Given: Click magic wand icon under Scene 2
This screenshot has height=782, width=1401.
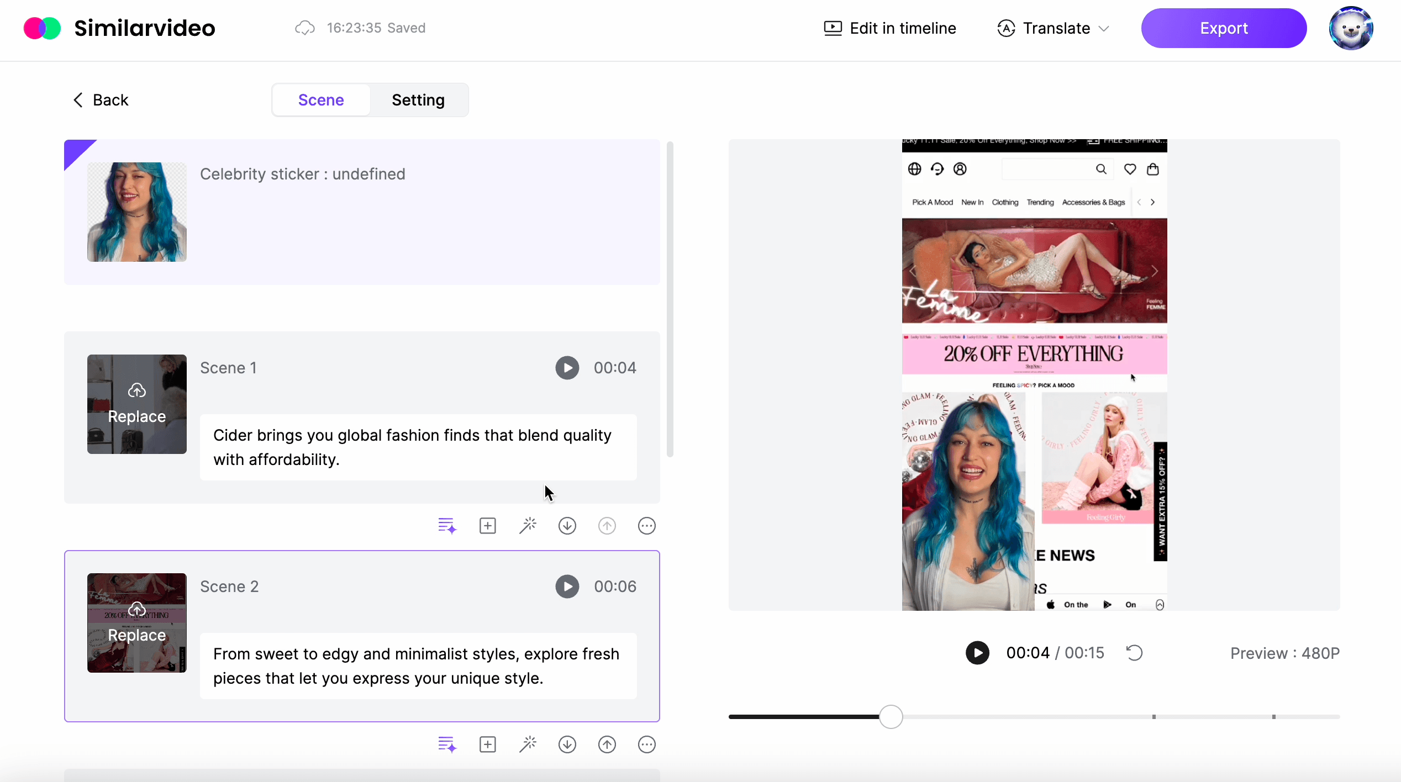Looking at the screenshot, I should click(x=528, y=744).
